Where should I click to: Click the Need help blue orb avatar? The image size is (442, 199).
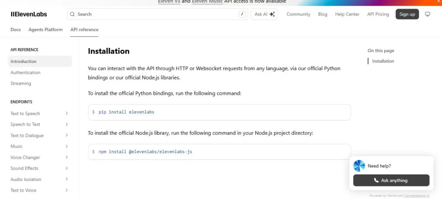pos(359,166)
